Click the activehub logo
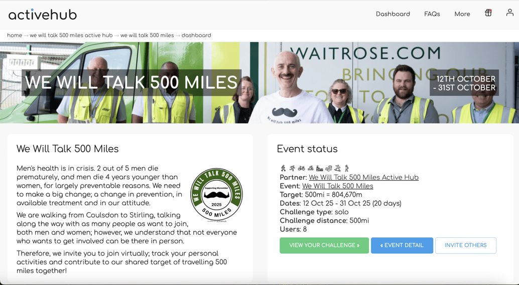 click(42, 14)
